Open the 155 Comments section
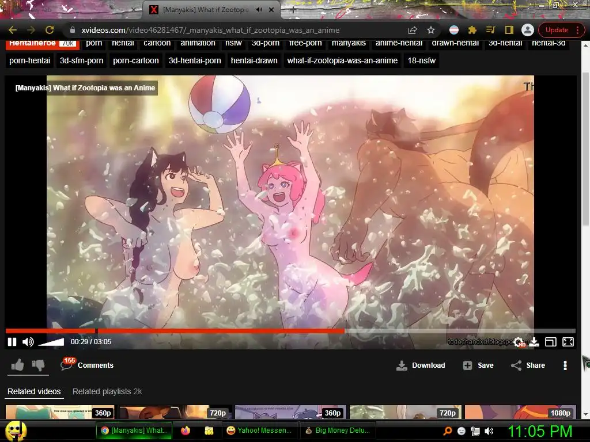 click(x=87, y=364)
